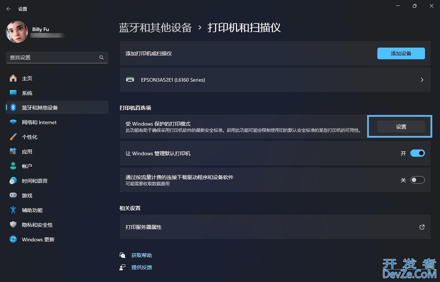440x282 pixels.
Task: Open 帐户 settings
Action: [57, 166]
